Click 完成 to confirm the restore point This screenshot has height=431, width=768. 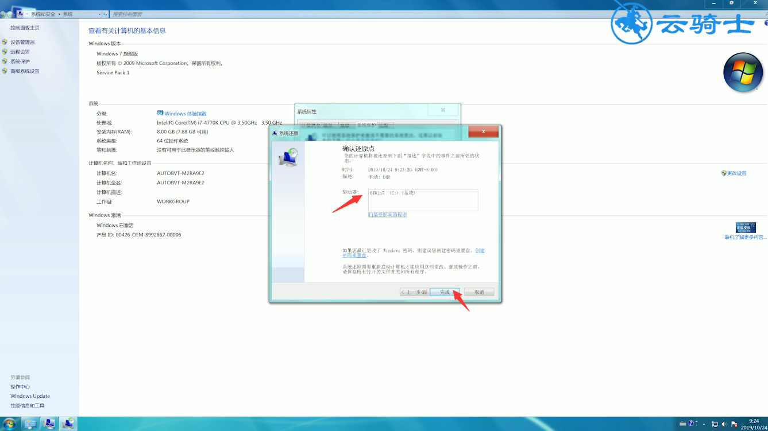(x=445, y=292)
